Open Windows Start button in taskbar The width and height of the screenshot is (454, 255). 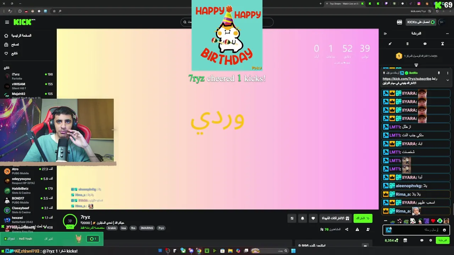(293, 251)
